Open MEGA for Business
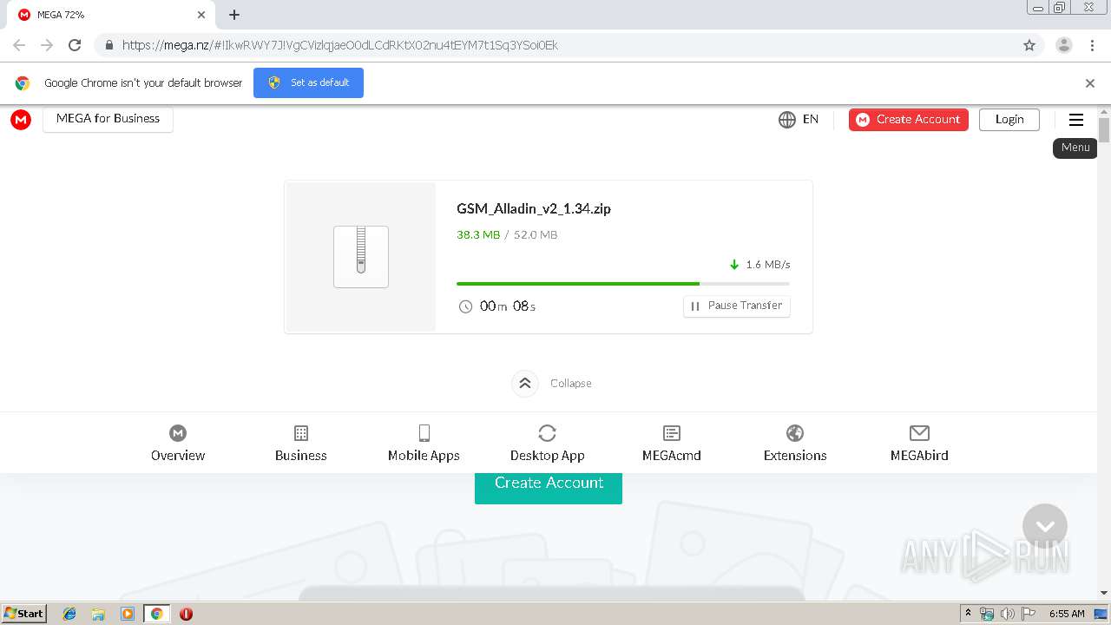The image size is (1111, 625). tap(108, 119)
